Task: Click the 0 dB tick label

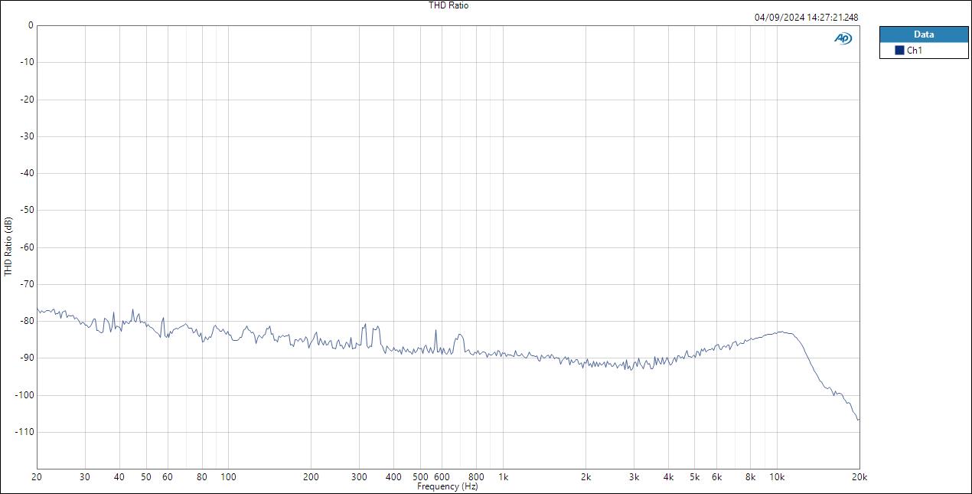Action: click(x=29, y=24)
